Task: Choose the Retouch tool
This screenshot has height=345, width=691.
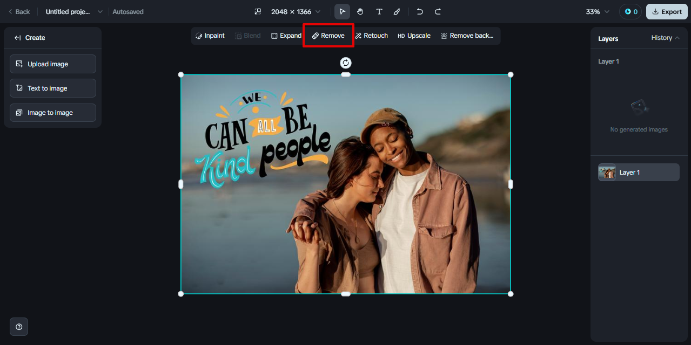Action: (372, 36)
